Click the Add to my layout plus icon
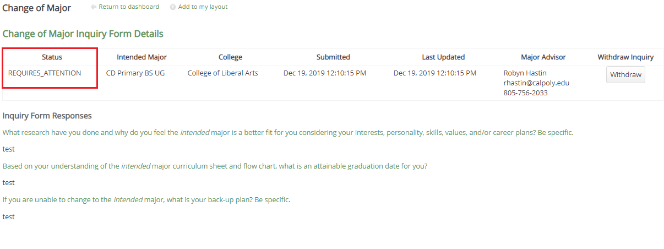This screenshot has width=664, height=249. [x=173, y=7]
